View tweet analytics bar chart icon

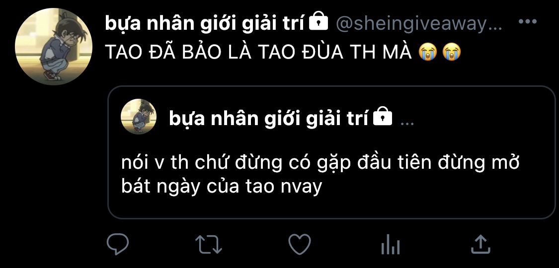click(x=390, y=245)
